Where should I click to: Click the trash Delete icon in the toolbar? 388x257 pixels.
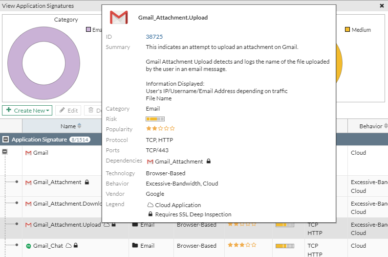pos(91,110)
